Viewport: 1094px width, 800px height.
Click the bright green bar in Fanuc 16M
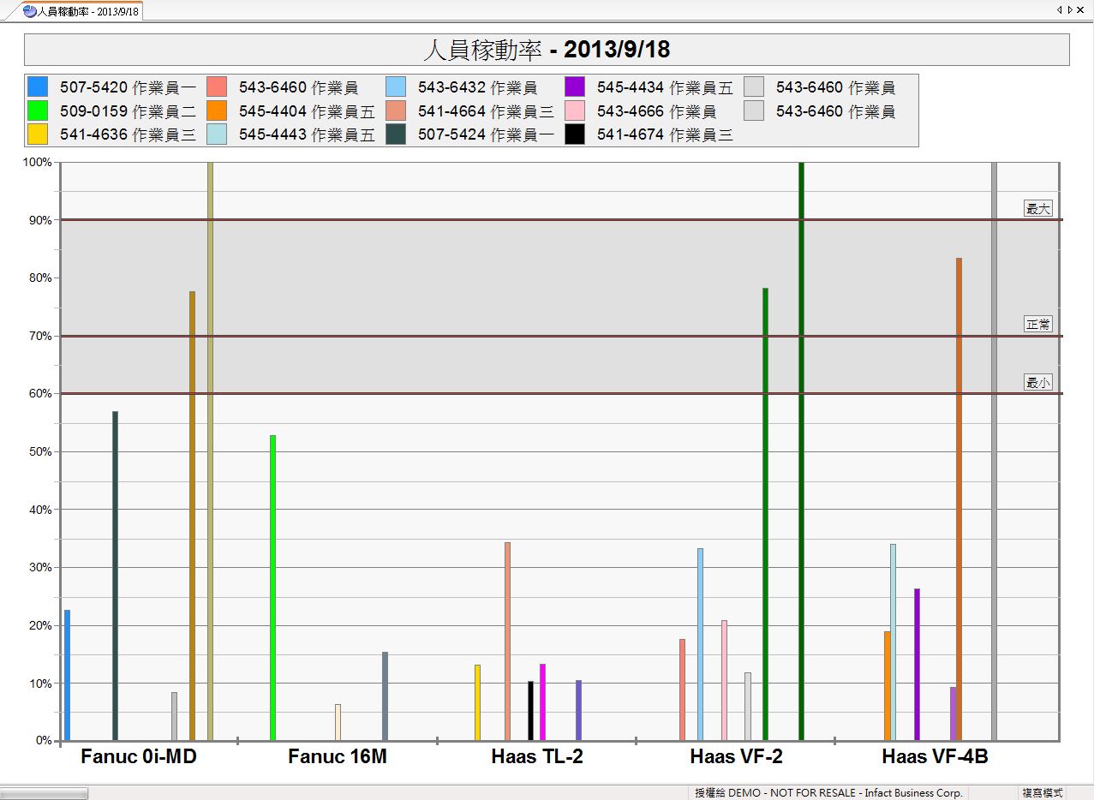click(x=272, y=588)
